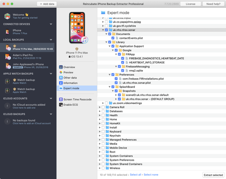Click the Screen Time Passcode hourglass icon

61,100
